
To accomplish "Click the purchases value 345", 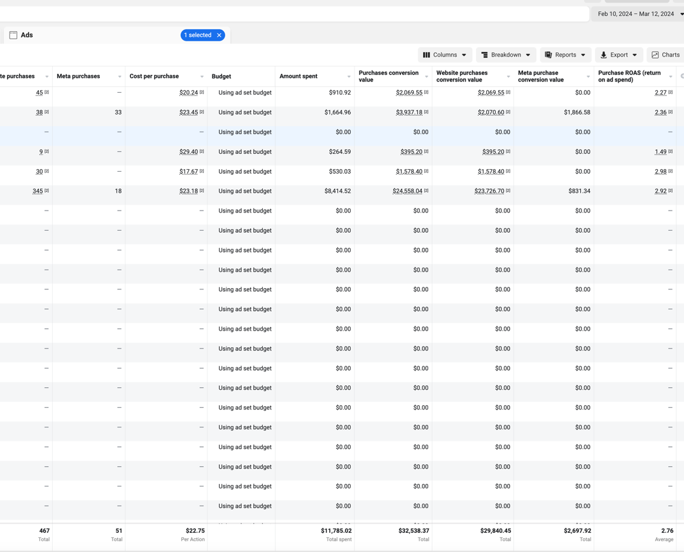I will point(38,191).
